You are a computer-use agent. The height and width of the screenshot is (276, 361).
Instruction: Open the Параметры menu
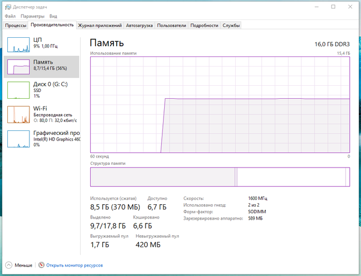pos(33,17)
